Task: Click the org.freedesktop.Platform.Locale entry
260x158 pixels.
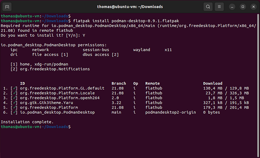Action: (x=57, y=93)
